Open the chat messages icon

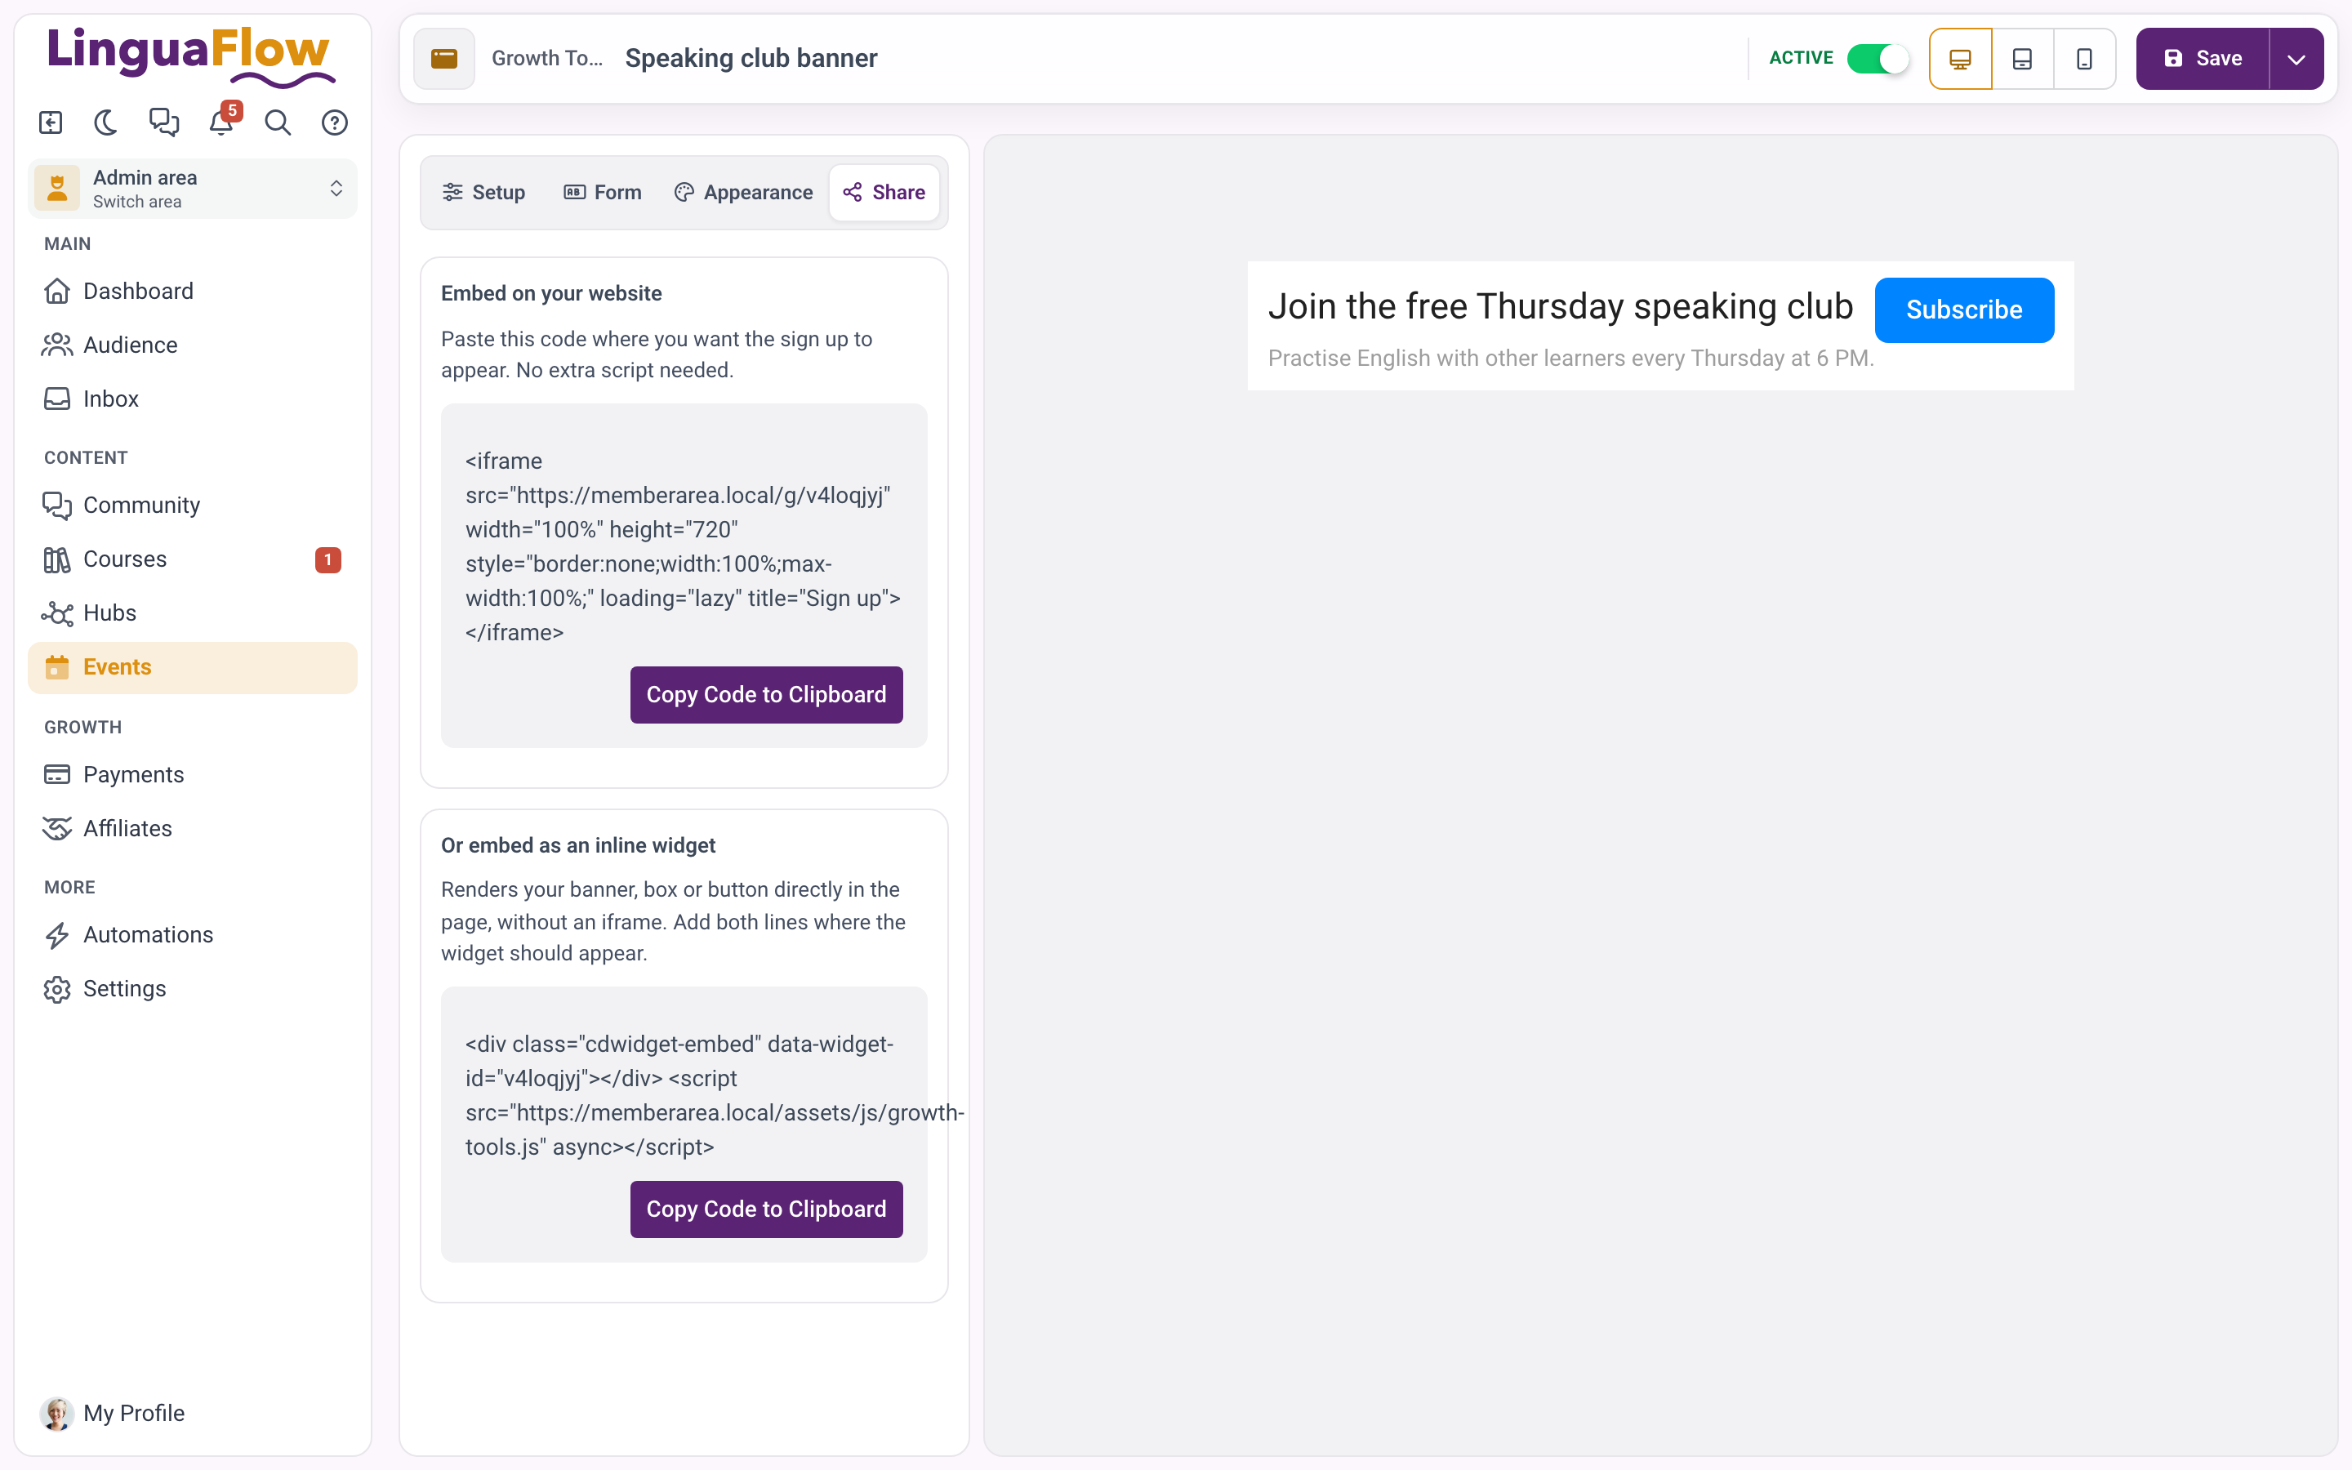163,122
